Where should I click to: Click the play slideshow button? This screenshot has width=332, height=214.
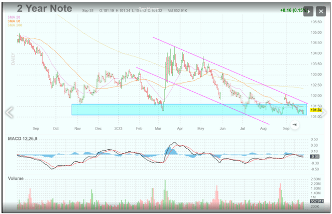[x=308, y=11]
